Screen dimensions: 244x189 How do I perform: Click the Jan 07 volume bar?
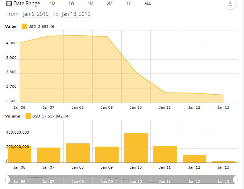pos(48,155)
